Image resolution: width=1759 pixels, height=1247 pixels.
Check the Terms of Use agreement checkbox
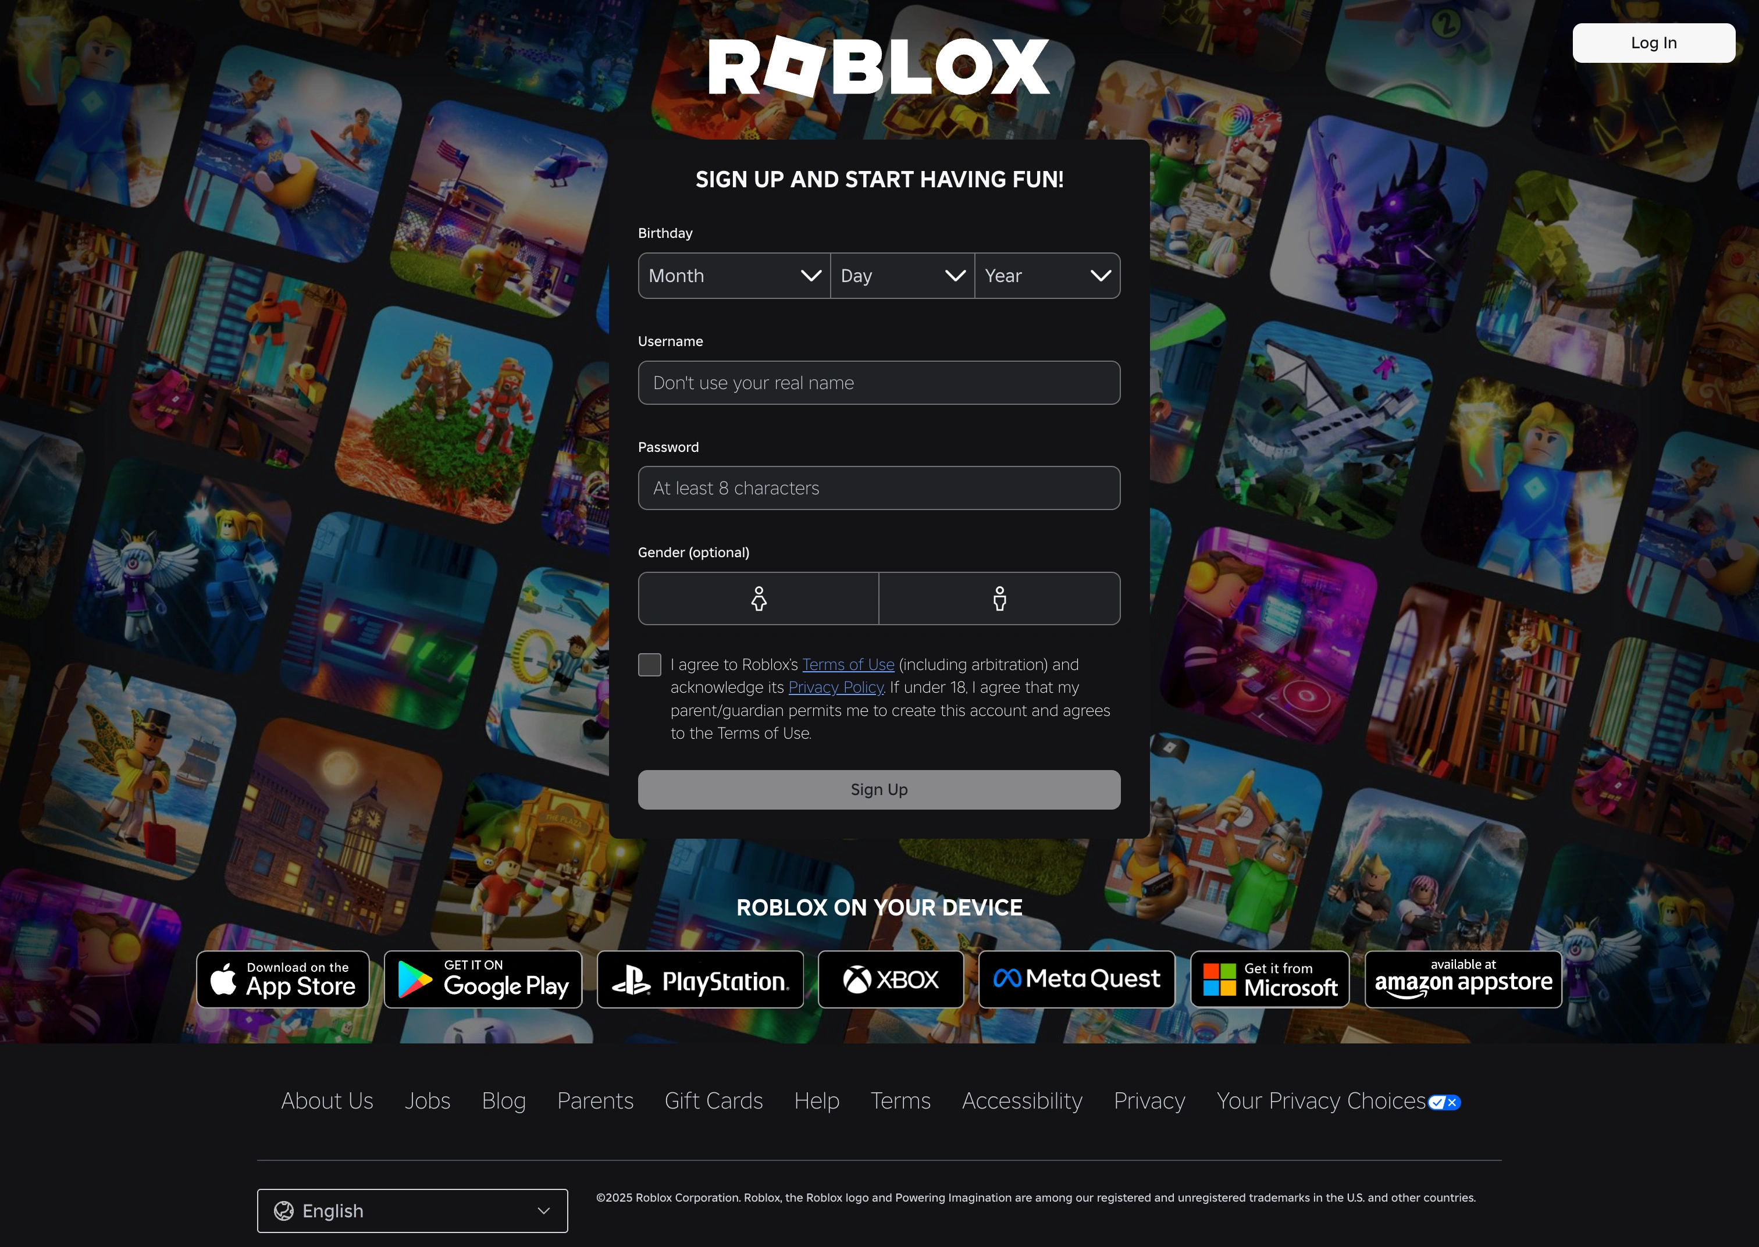pos(649,664)
